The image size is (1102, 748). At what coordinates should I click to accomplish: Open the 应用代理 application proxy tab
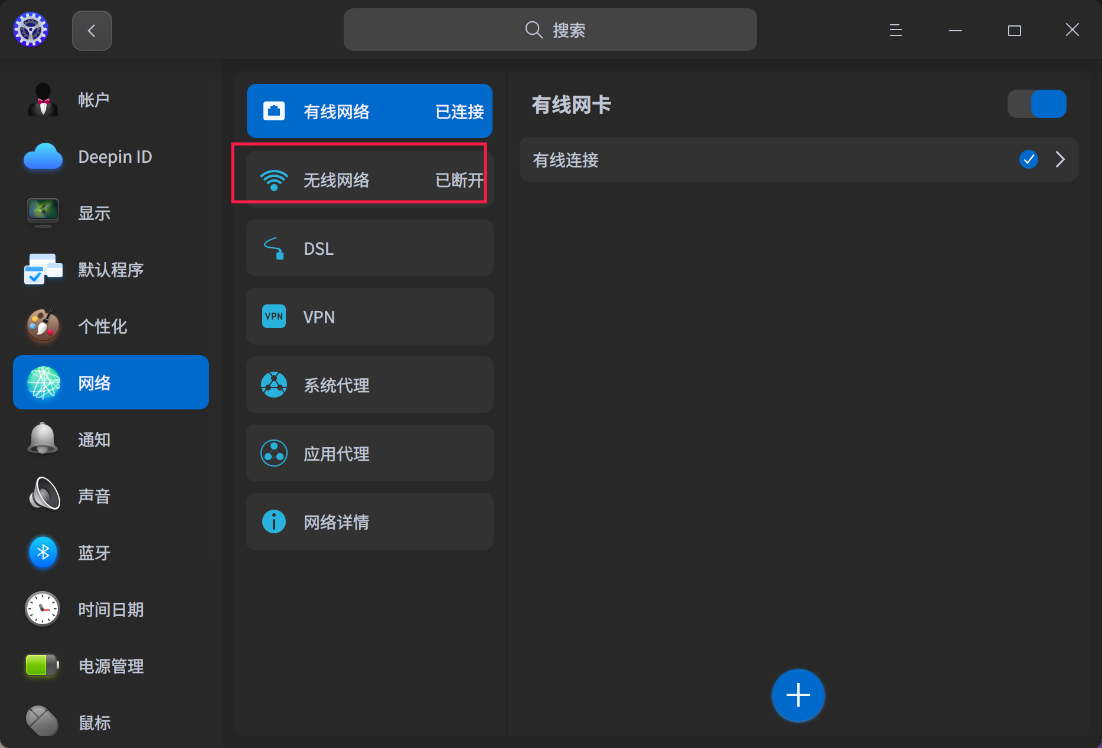click(x=370, y=453)
